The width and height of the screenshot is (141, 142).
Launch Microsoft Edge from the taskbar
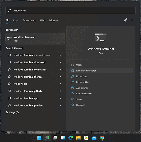(70, 138)
